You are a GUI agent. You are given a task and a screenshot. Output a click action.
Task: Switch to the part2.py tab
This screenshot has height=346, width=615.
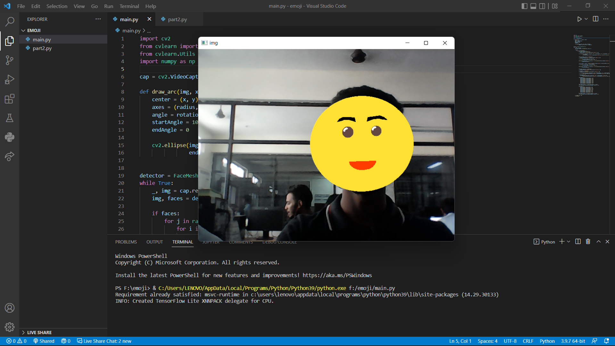[x=177, y=19]
